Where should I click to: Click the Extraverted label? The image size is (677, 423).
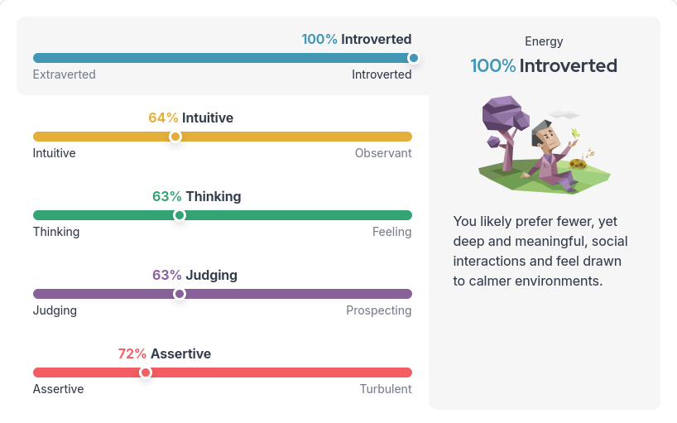[64, 75]
